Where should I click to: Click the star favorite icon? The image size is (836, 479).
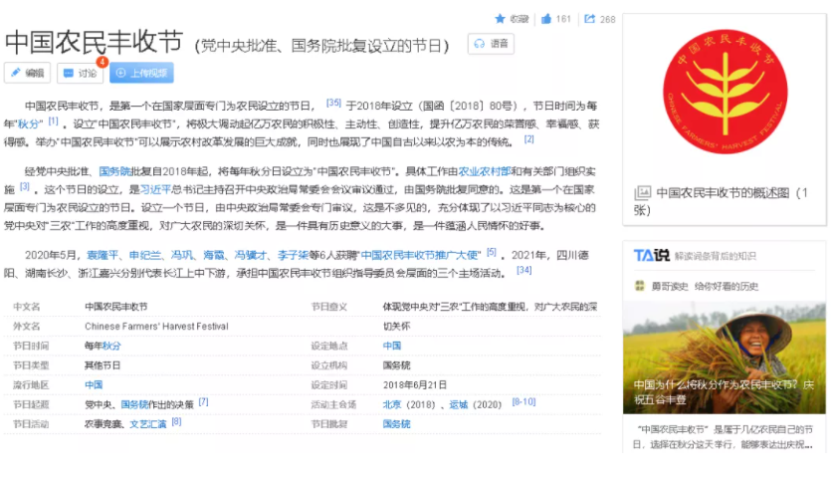pyautogui.click(x=500, y=19)
